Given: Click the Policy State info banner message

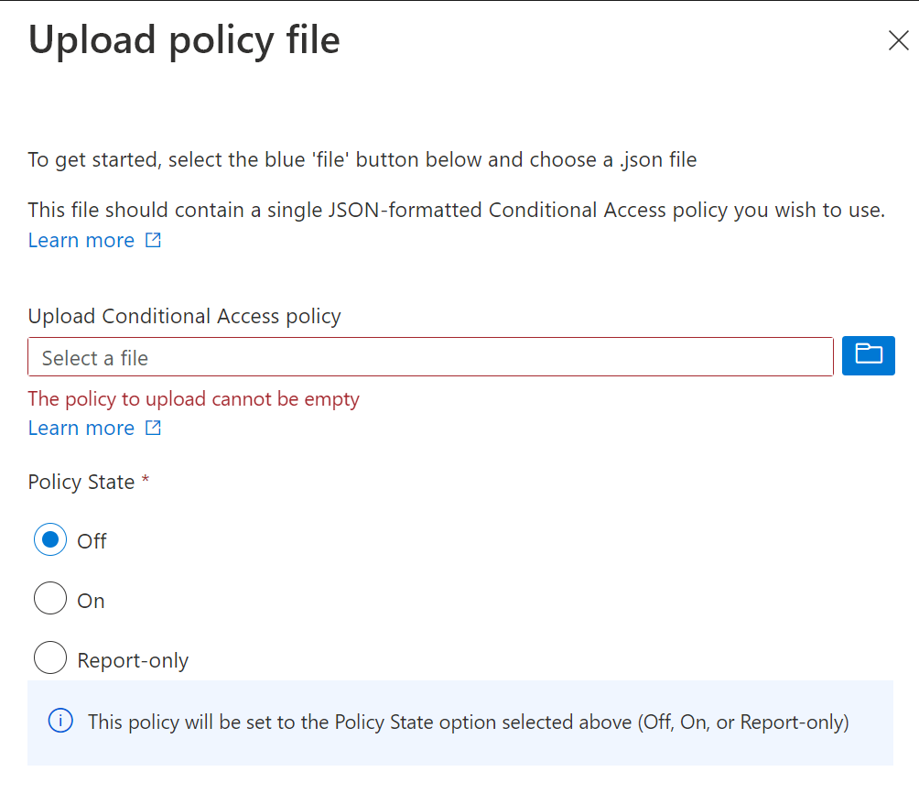Looking at the screenshot, I should pos(468,722).
